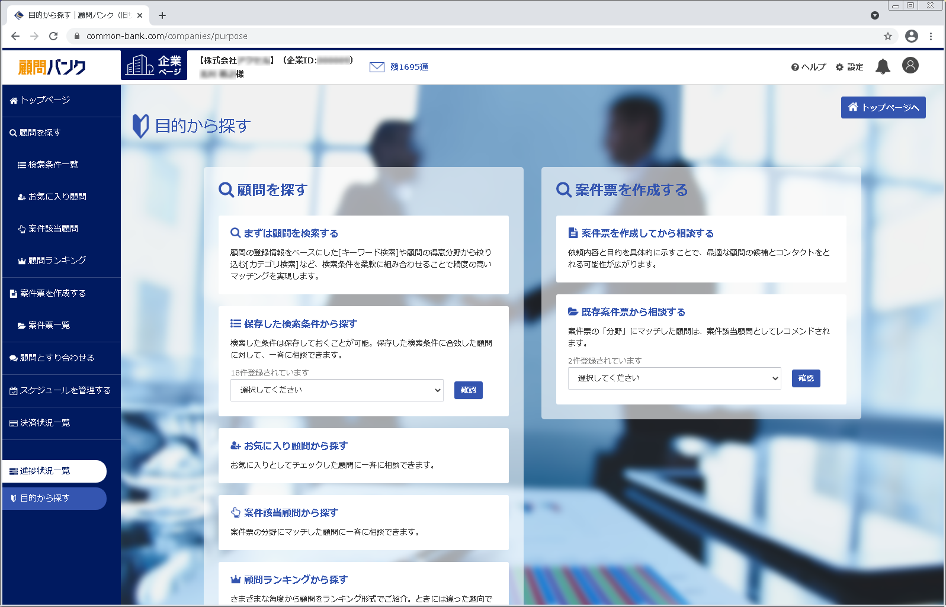Click magnifier icon beside 案件票を作成する title
Screen dimensions: 946x607
pos(564,190)
